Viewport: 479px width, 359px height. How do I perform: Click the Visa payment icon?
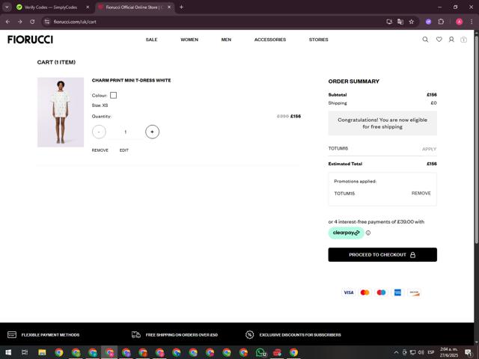(x=348, y=292)
